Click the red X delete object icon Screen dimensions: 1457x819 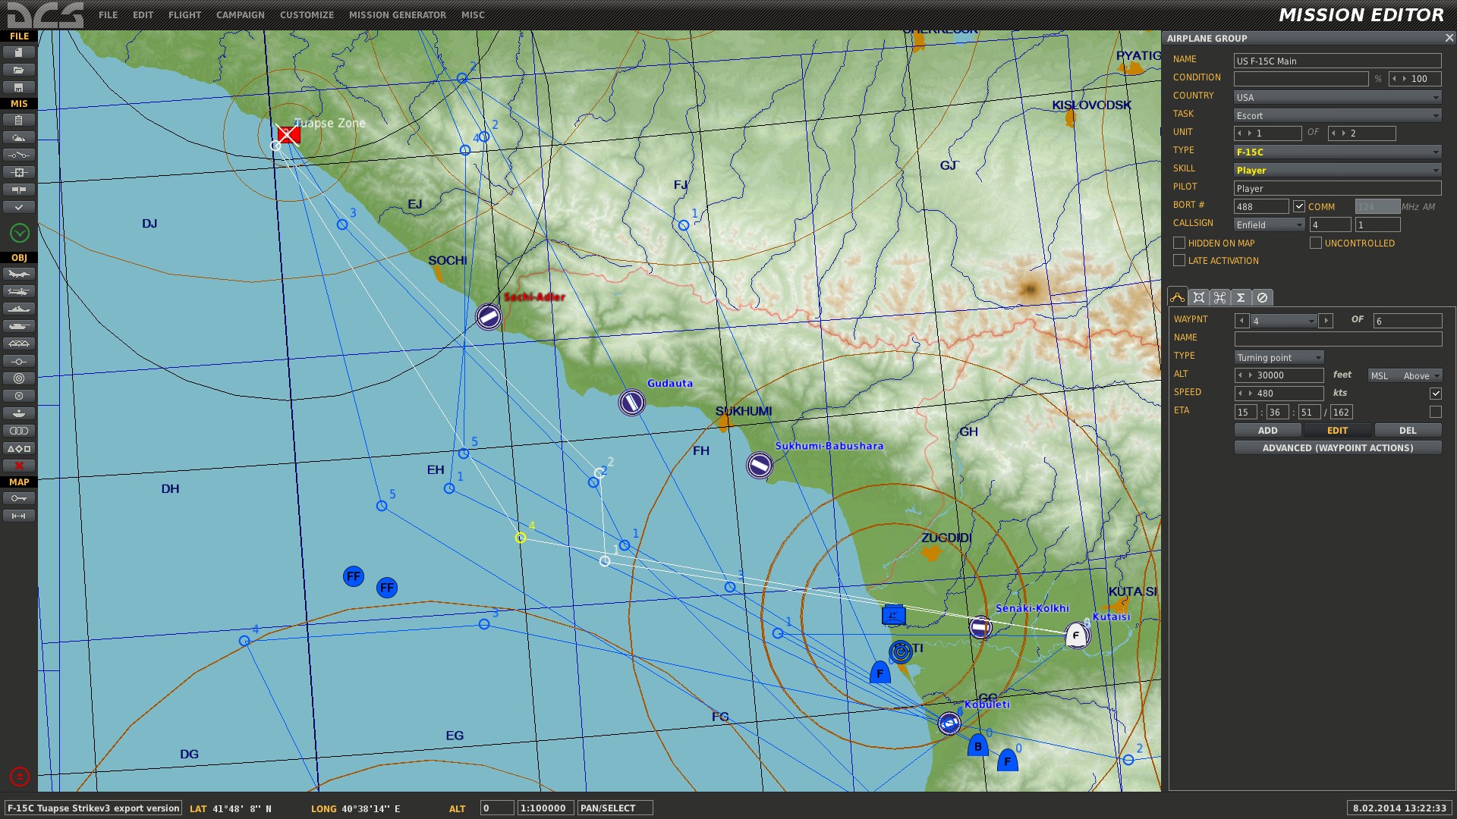[19, 466]
